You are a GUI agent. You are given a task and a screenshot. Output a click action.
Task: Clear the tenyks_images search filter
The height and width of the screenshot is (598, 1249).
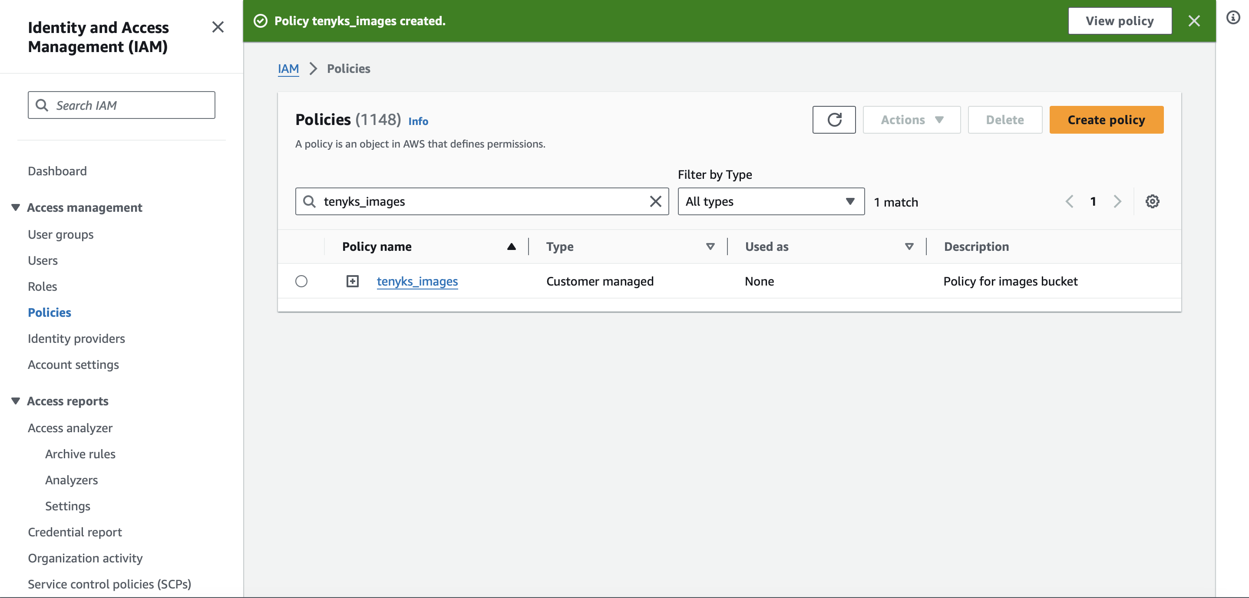point(655,201)
